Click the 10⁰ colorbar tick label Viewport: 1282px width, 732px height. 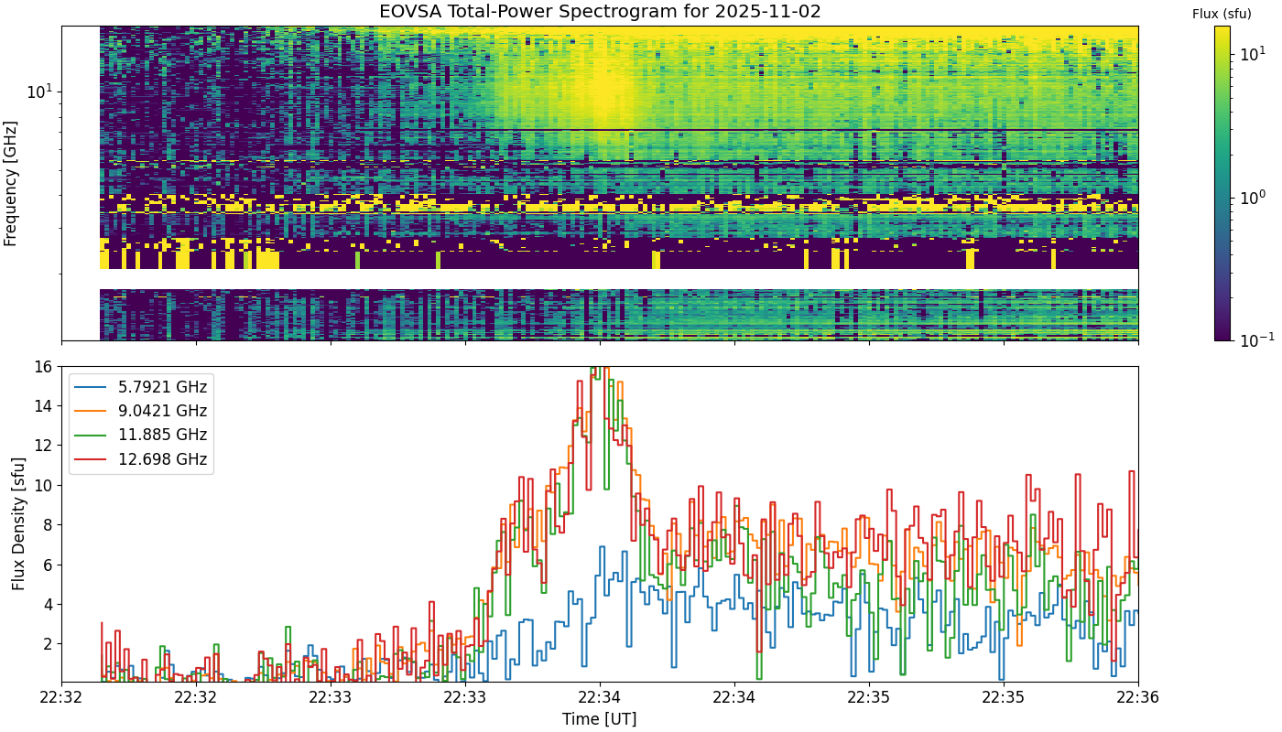click(1251, 196)
